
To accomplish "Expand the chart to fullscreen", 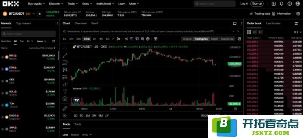I will tap(239, 39).
